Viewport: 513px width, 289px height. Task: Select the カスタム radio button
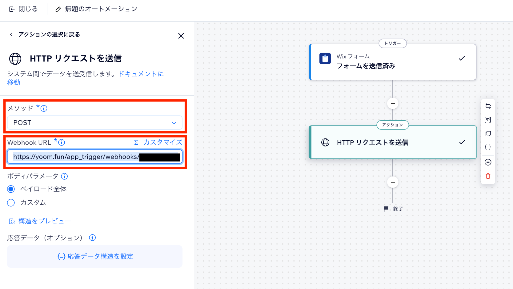pos(11,203)
